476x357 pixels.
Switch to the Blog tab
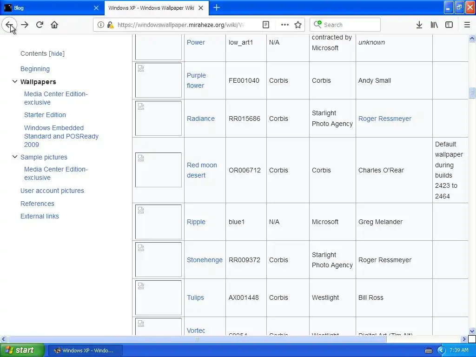pos(52,8)
